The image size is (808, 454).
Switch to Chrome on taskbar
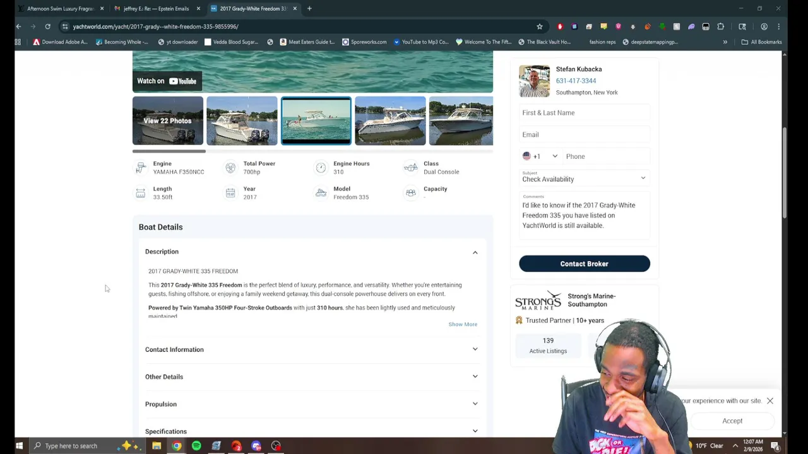[x=177, y=446]
